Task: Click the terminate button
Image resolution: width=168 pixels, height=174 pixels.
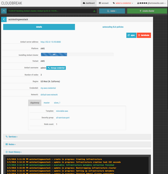Action: tap(144, 35)
